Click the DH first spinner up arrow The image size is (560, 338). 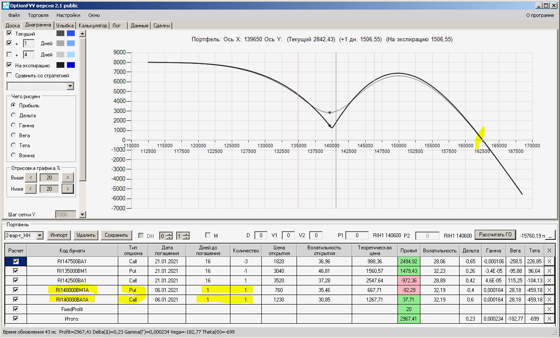tap(169, 234)
